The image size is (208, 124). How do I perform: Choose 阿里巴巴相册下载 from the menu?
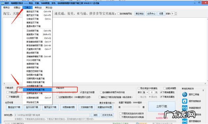tap(38, 71)
